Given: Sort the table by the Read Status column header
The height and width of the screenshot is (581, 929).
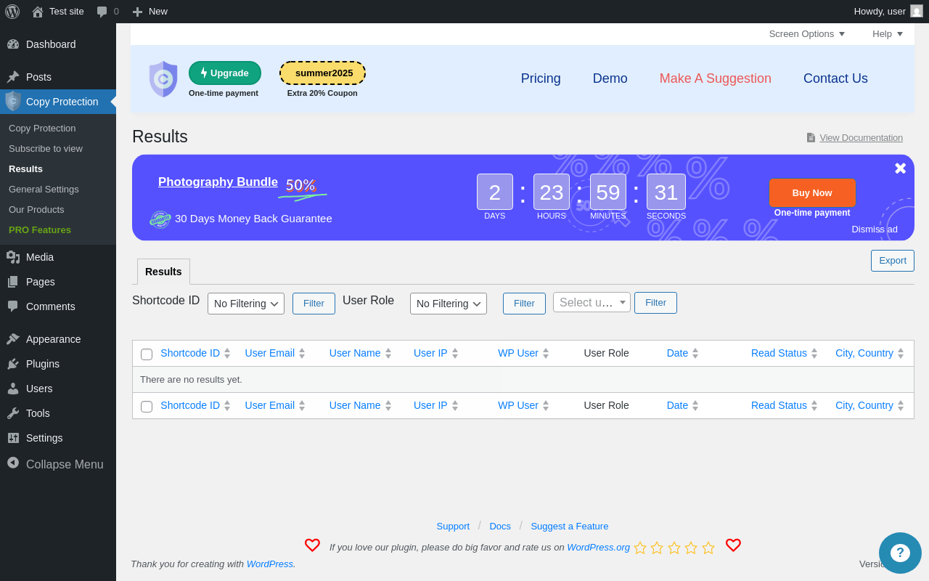Looking at the screenshot, I should [x=779, y=353].
